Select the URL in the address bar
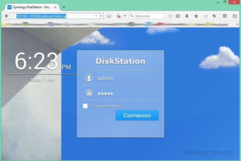The image size is (241, 161). point(41,16)
